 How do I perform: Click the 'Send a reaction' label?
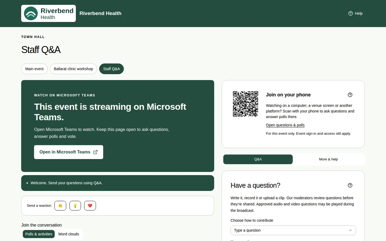point(39,206)
